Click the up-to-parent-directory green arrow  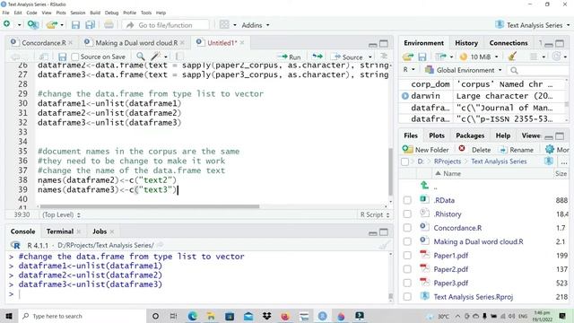424,186
